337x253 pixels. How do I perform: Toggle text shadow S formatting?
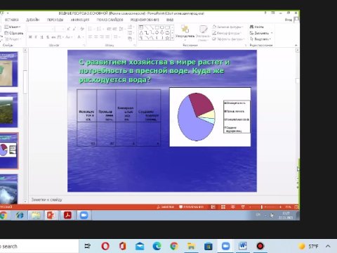pyautogui.click(x=48, y=37)
